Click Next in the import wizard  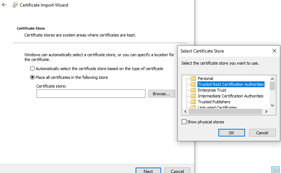[x=148, y=170]
